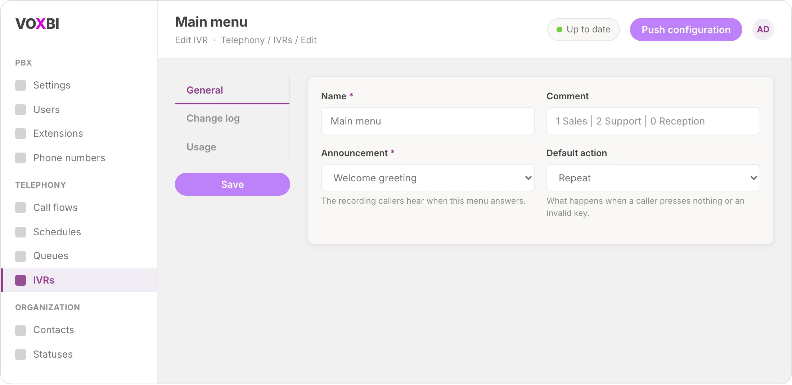Click the Call flows sidebar icon
Image resolution: width=792 pixels, height=385 pixels.
pyautogui.click(x=21, y=208)
